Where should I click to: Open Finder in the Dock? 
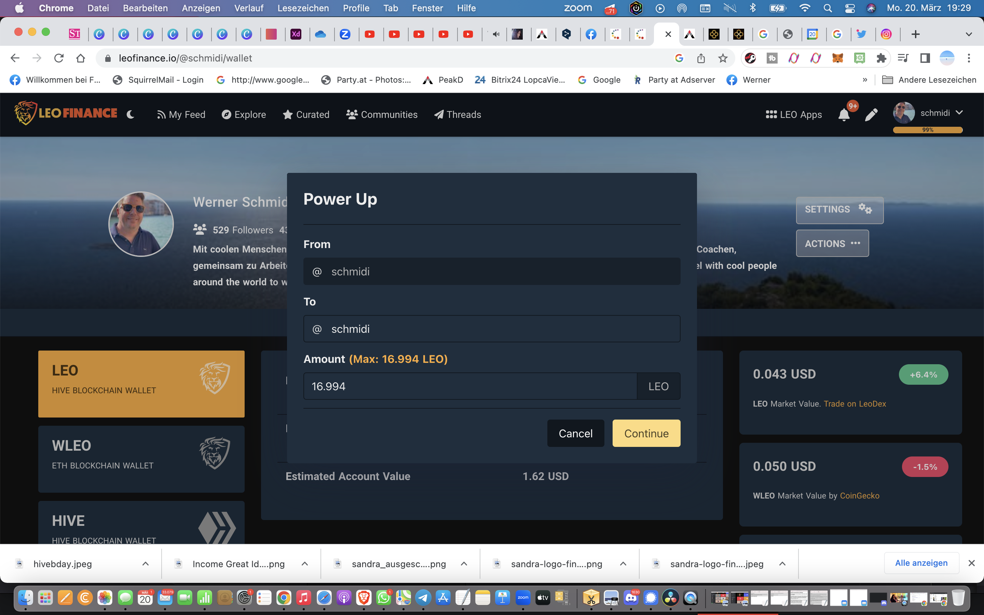[x=26, y=598]
